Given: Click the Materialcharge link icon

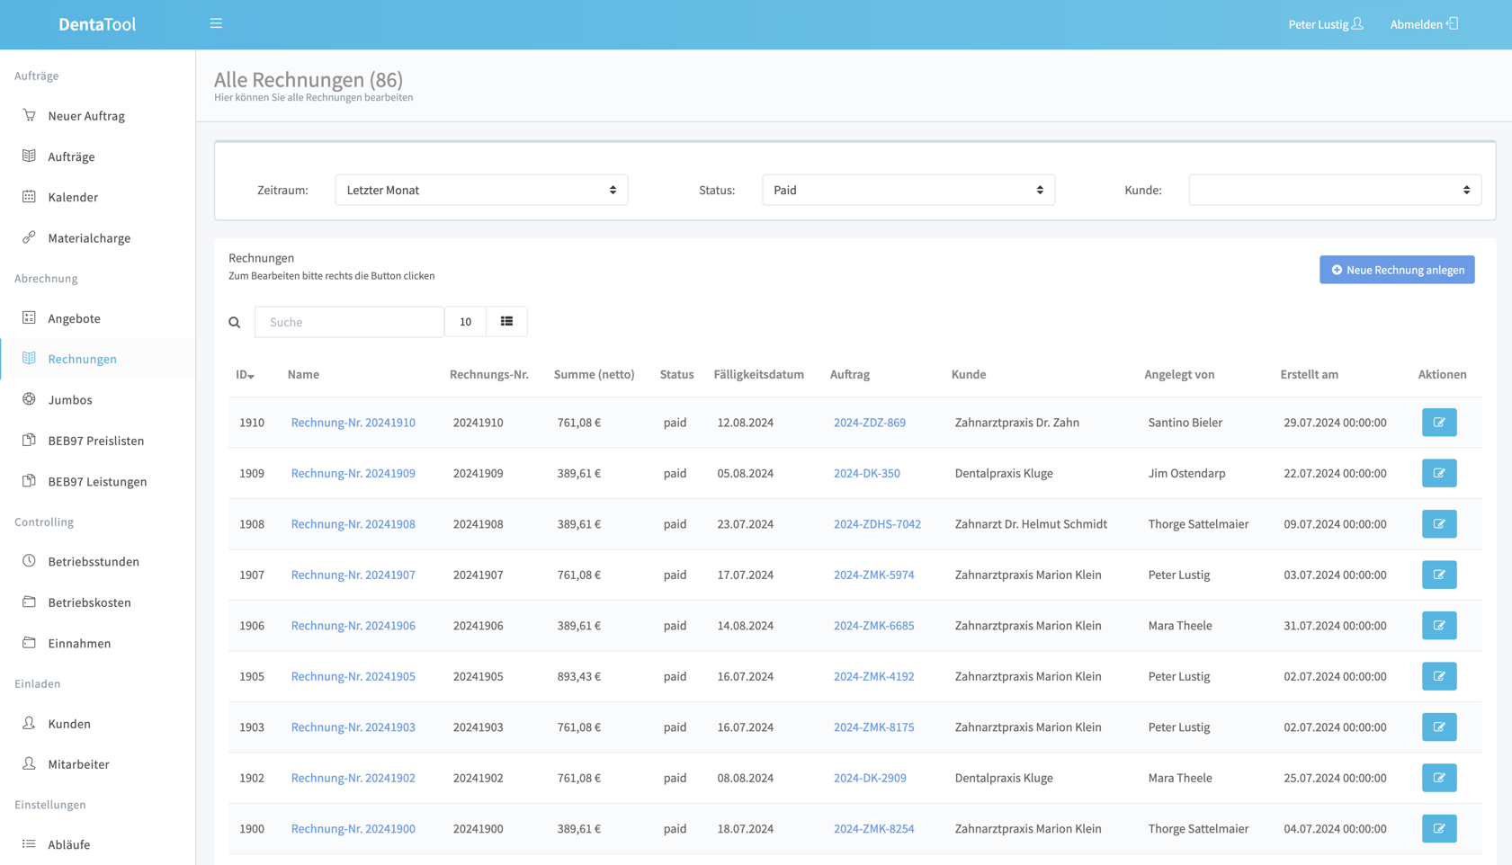Looking at the screenshot, I should tap(29, 237).
